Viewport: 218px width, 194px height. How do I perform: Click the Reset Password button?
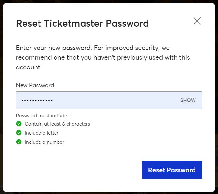[172, 170]
